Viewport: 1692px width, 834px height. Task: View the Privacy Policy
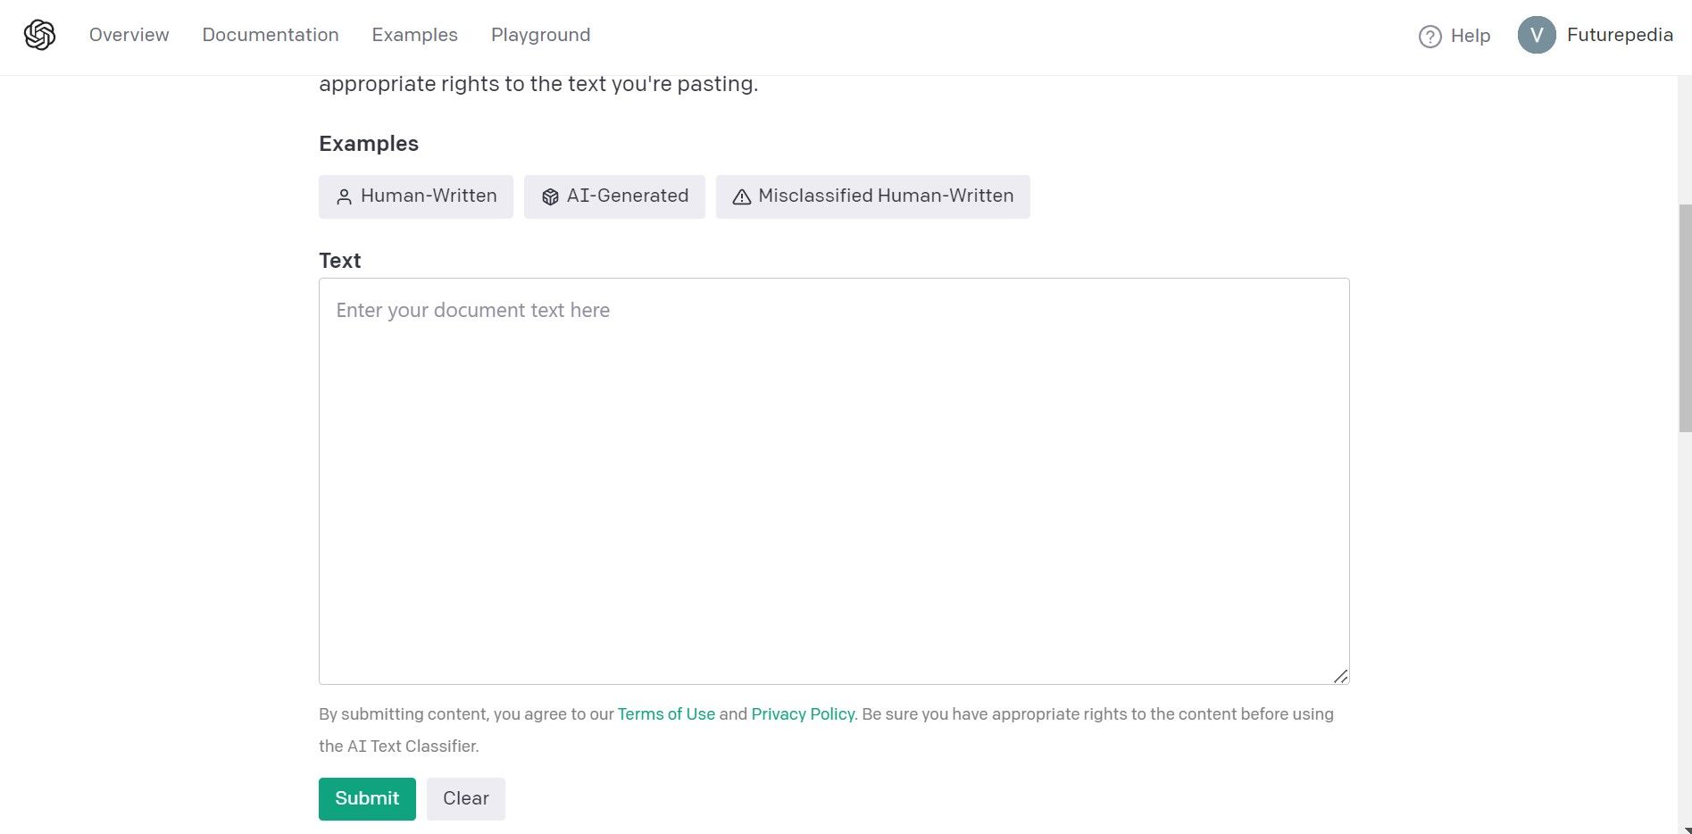click(802, 713)
